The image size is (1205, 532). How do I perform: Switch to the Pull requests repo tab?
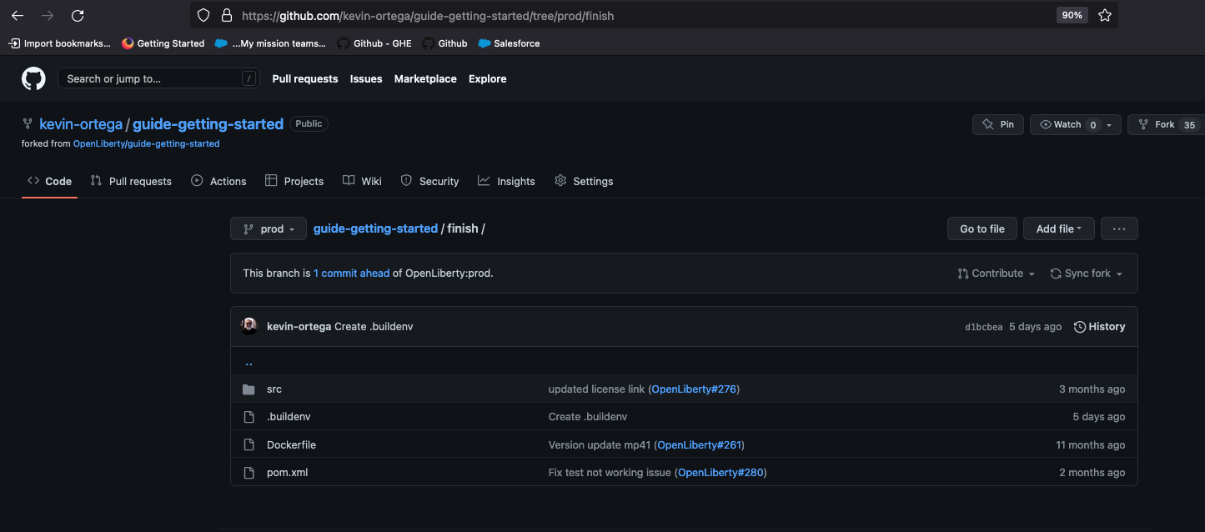(x=131, y=181)
